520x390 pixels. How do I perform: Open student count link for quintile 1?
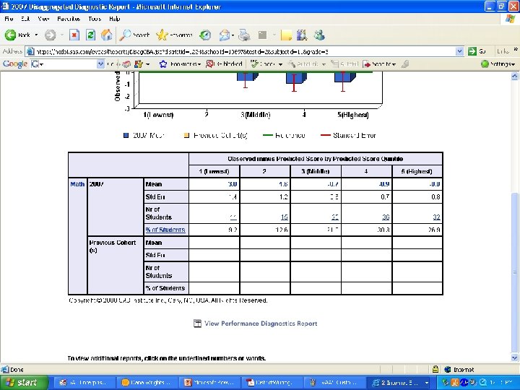(233, 217)
